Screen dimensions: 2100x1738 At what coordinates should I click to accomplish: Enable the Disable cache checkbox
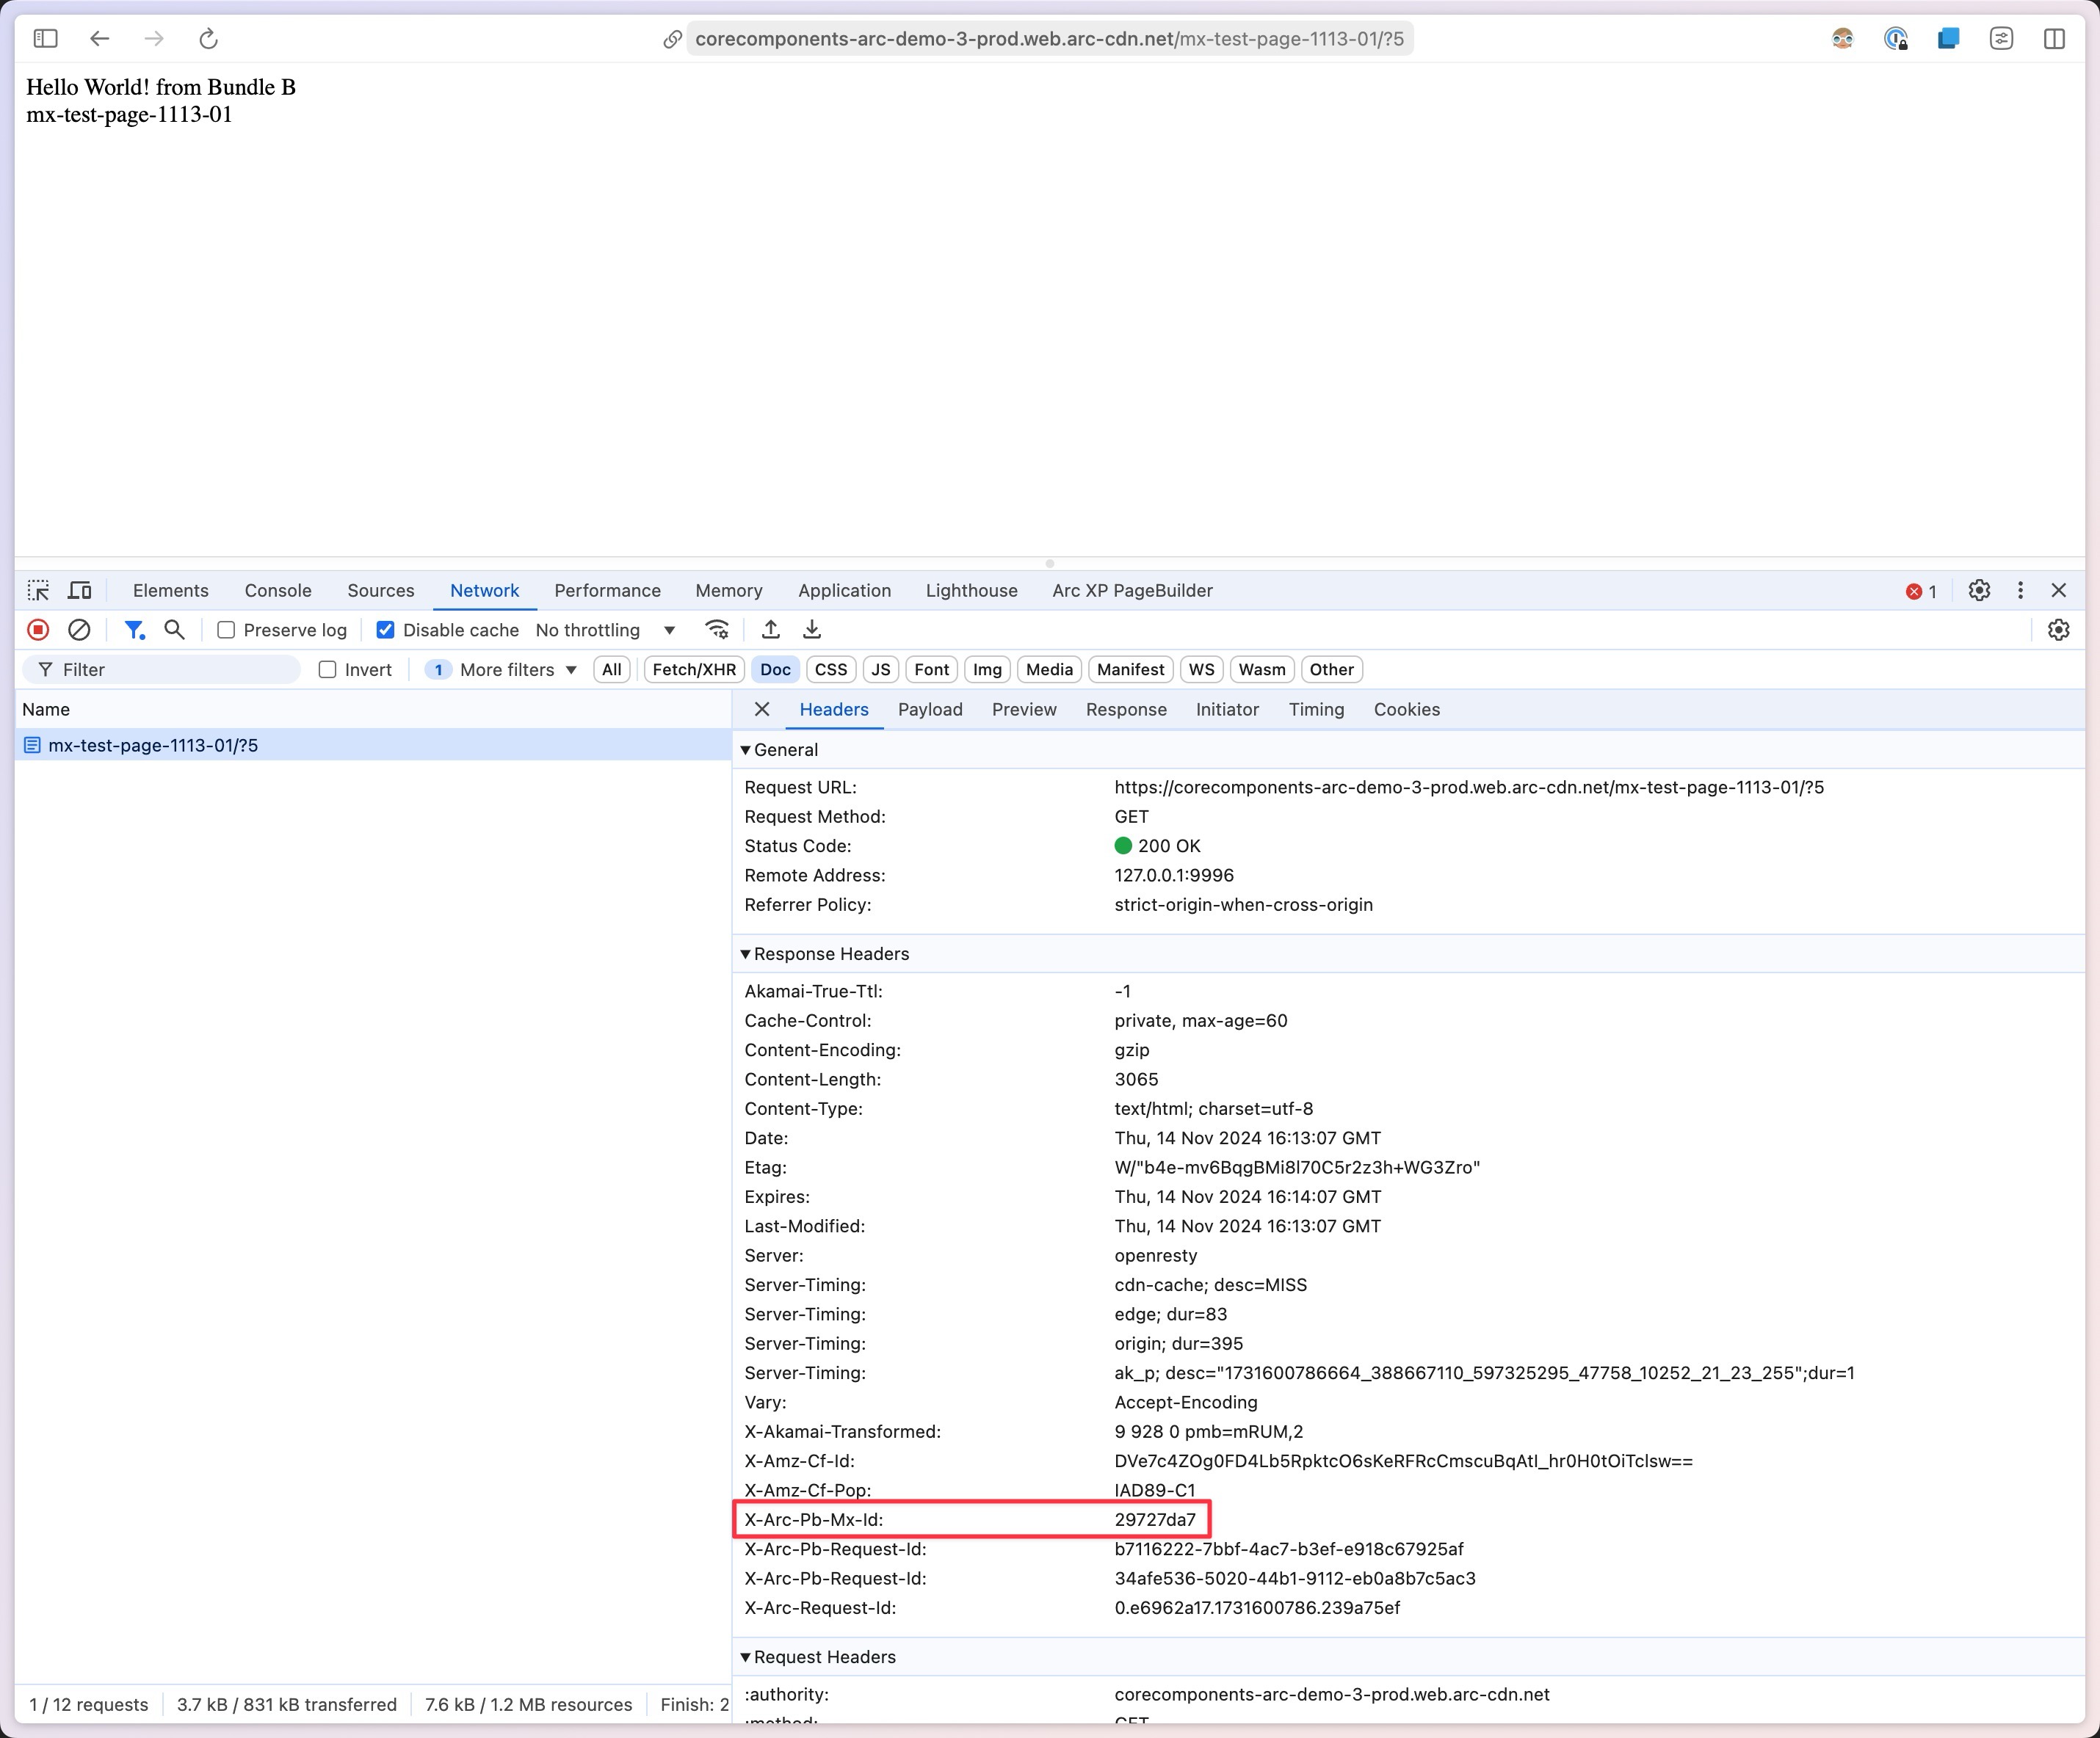pyautogui.click(x=384, y=629)
